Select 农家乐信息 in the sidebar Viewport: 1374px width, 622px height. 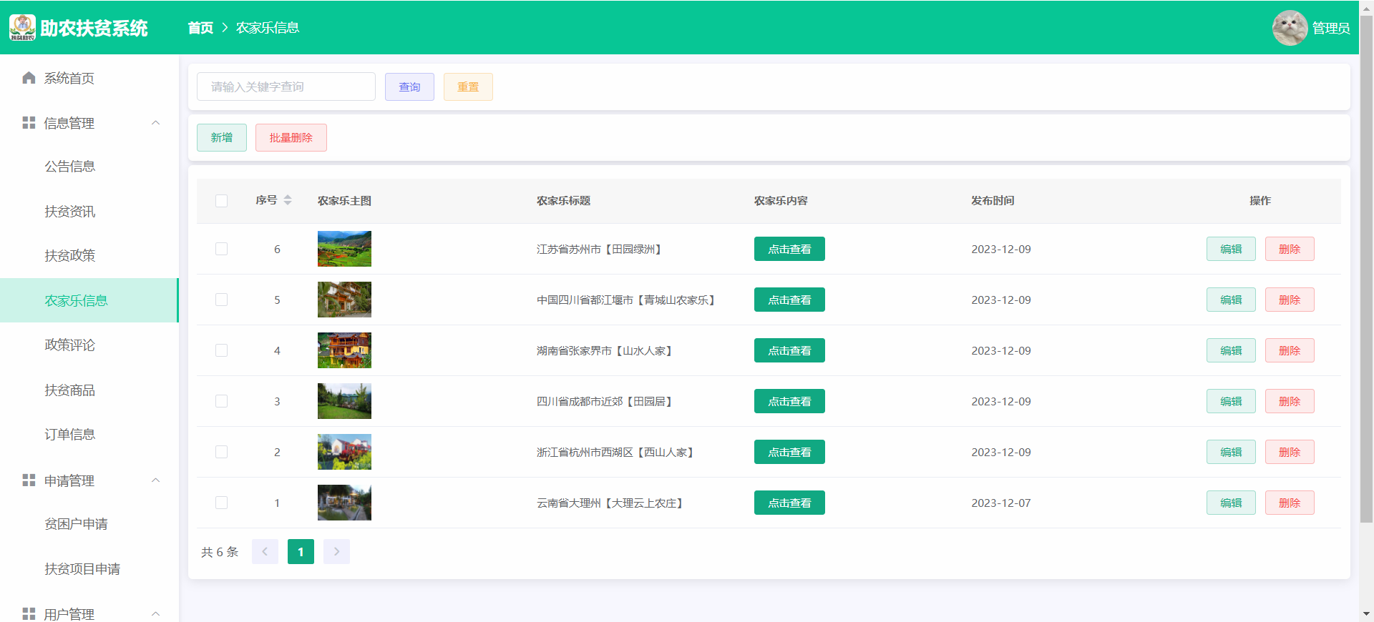pos(89,300)
